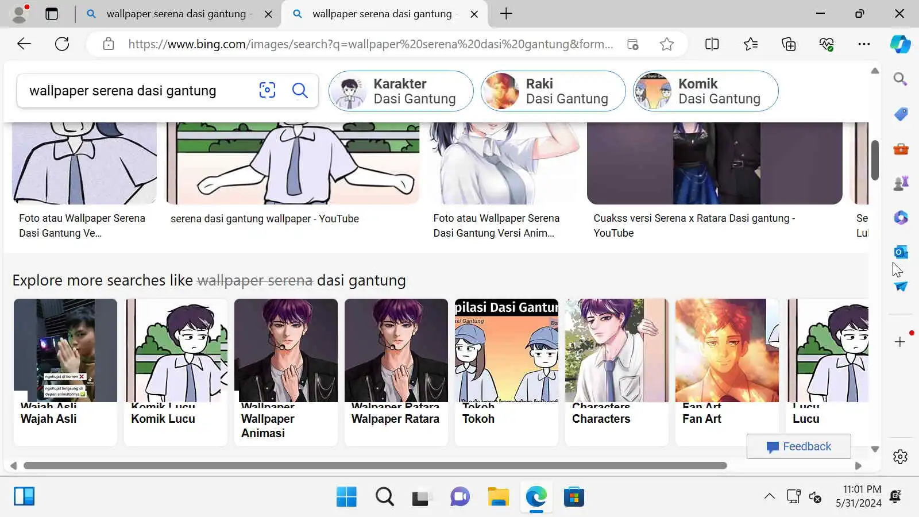Viewport: 919px width, 517px height.
Task: Open 'Foto atau Wallpaper Serena Dasi Gantung Versi Anim...' result
Action: [x=496, y=226]
